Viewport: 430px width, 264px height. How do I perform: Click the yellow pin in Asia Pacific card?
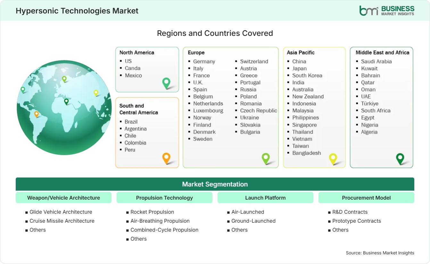coord(333,159)
